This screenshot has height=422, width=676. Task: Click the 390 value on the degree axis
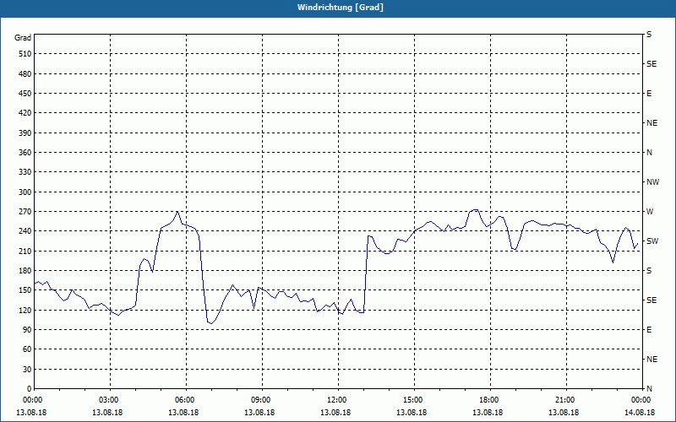25,133
